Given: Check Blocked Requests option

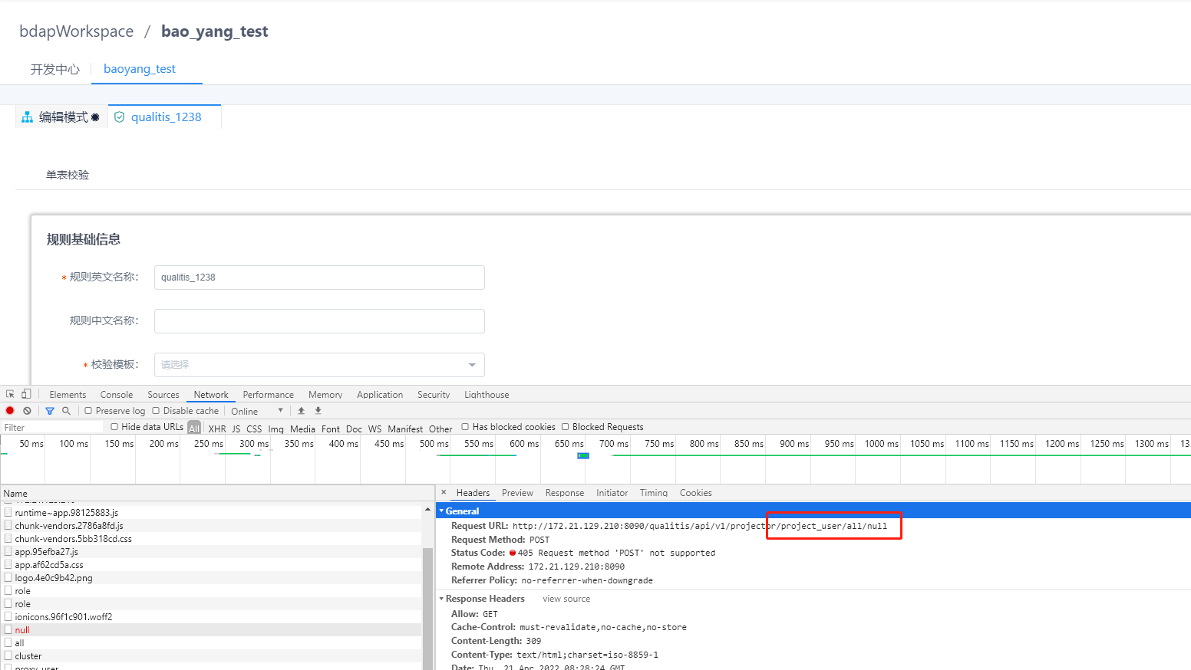Looking at the screenshot, I should click(565, 427).
